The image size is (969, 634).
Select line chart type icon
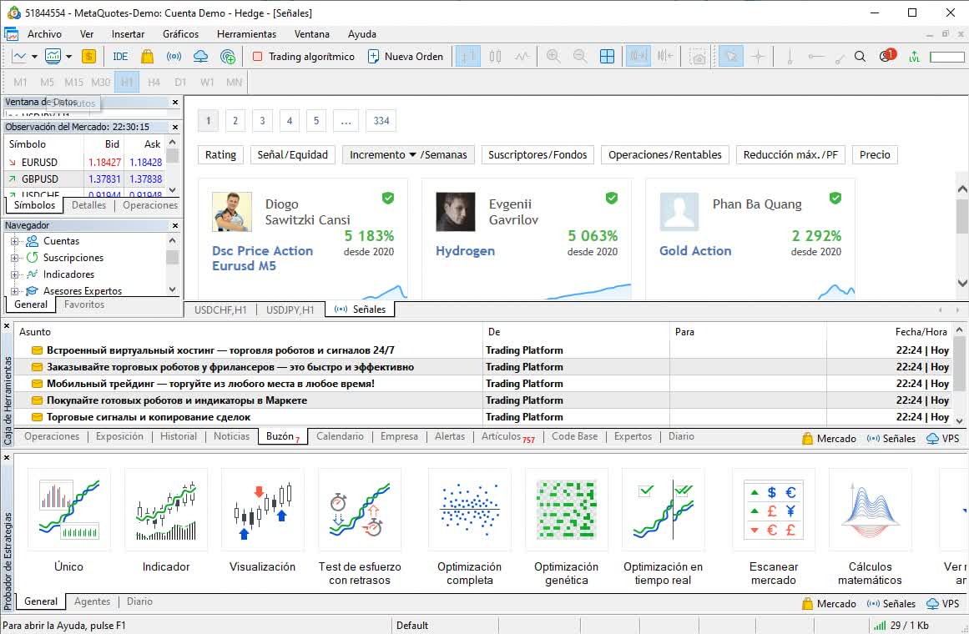click(522, 56)
